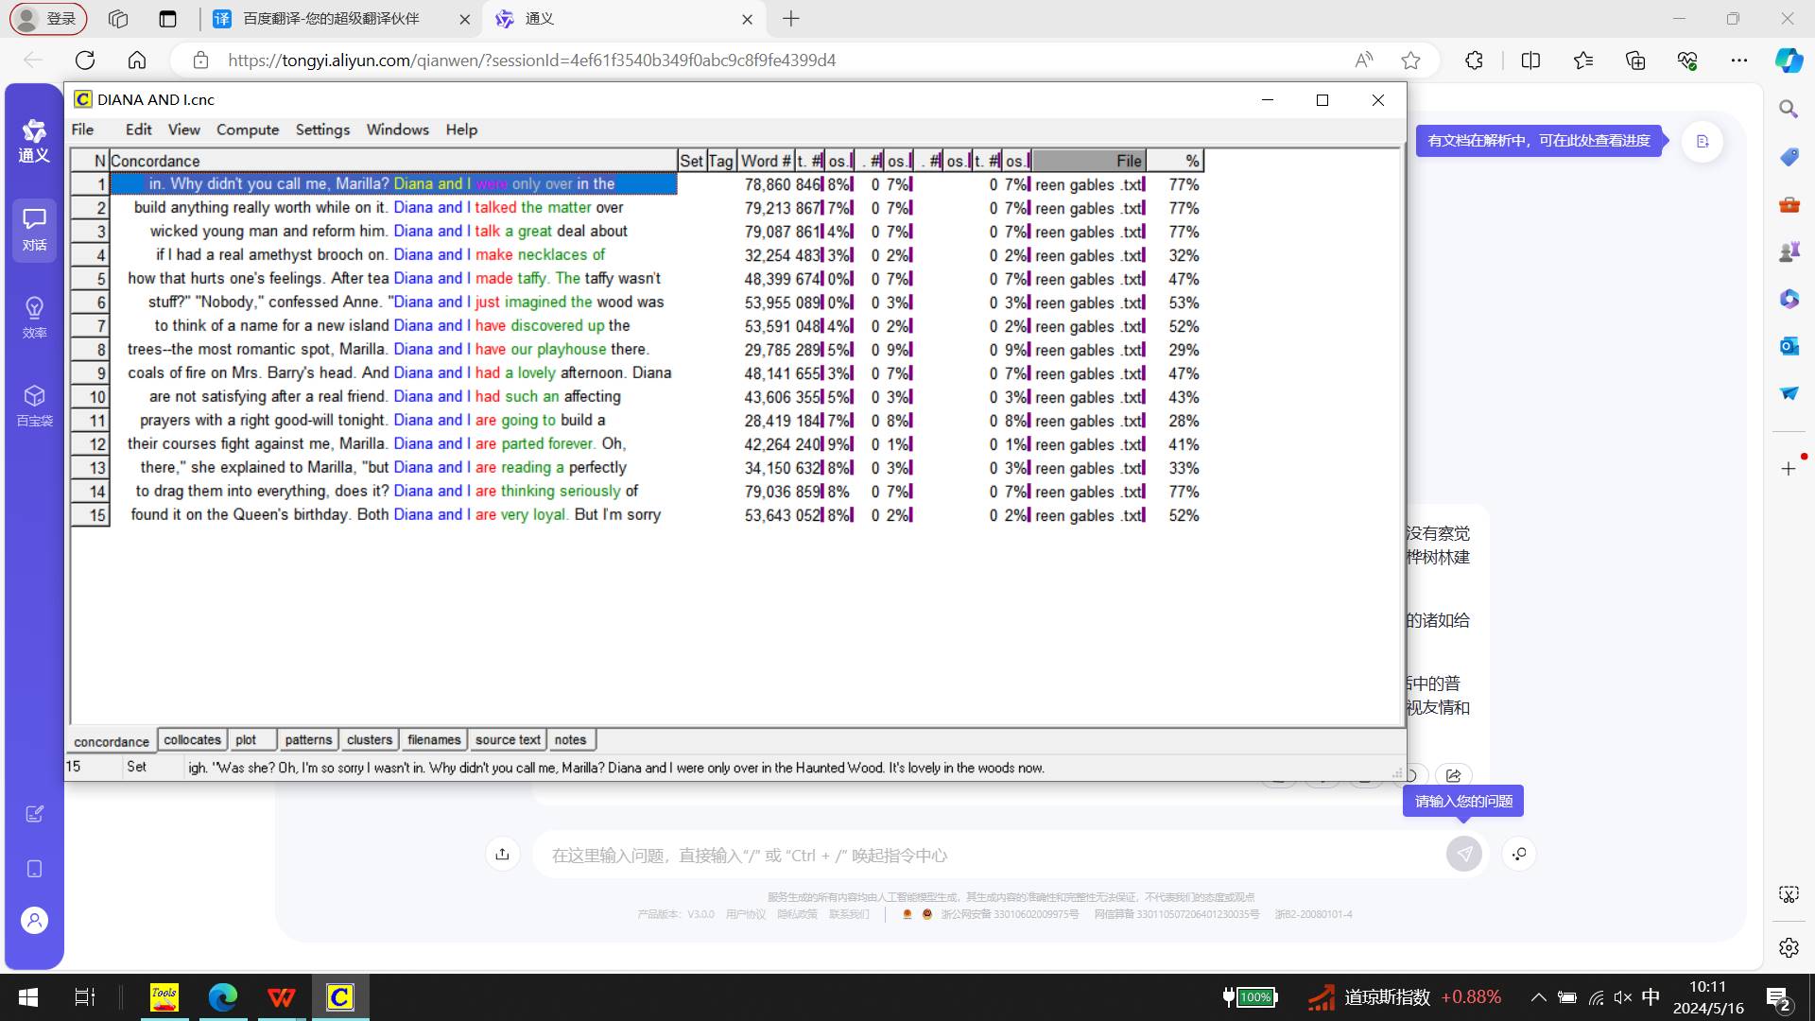
Task: Open WPS Office from taskbar
Action: point(281,996)
